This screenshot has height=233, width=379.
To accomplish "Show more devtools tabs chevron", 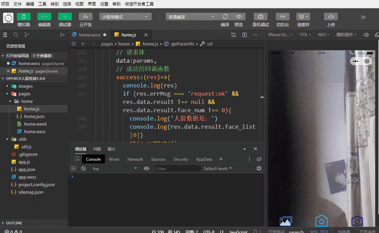I will pos(221,159).
